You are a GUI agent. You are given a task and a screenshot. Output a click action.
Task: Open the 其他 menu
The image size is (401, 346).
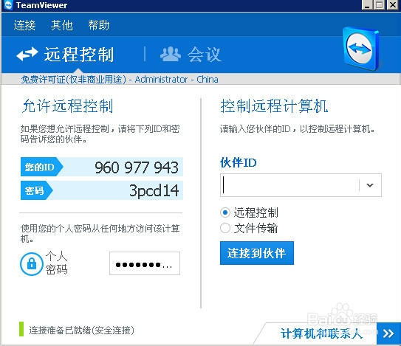point(61,25)
